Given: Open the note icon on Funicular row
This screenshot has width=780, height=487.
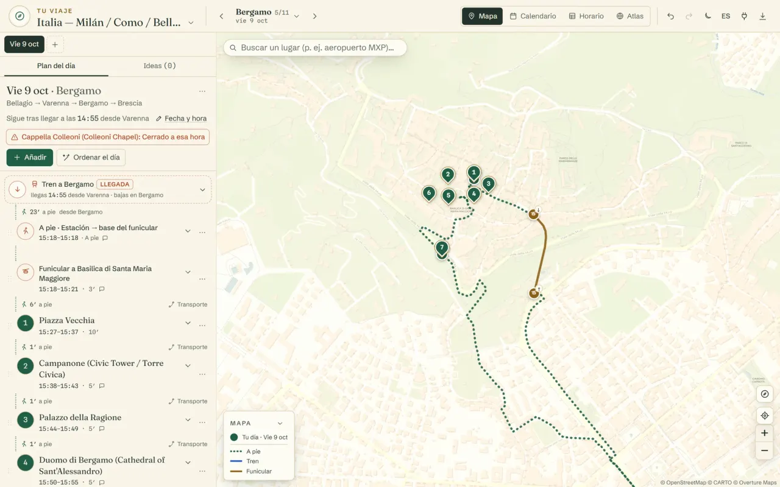Looking at the screenshot, I should coord(102,289).
